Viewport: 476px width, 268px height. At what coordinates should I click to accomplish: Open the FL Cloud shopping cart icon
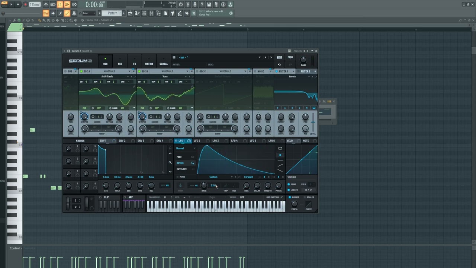(194, 13)
